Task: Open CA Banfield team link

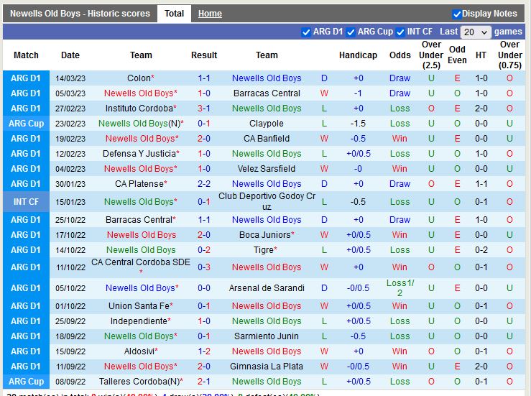Action: (267, 139)
